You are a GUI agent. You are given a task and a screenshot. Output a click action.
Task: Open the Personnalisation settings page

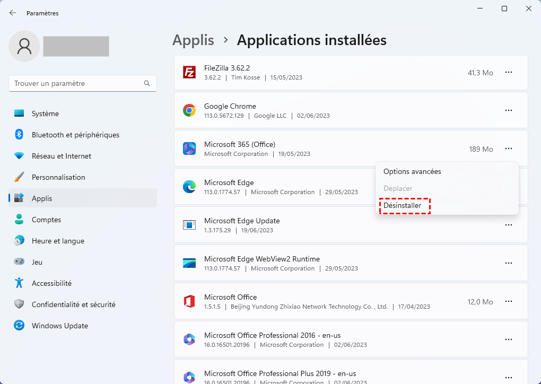(58, 177)
